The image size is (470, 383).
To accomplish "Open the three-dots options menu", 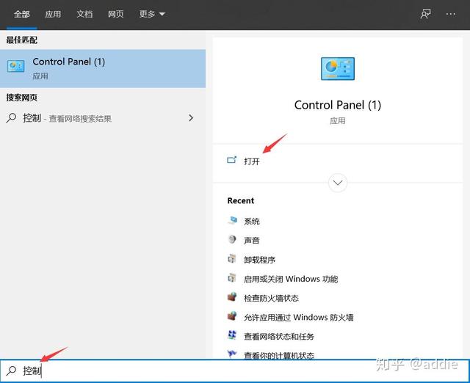I will click(x=450, y=14).
